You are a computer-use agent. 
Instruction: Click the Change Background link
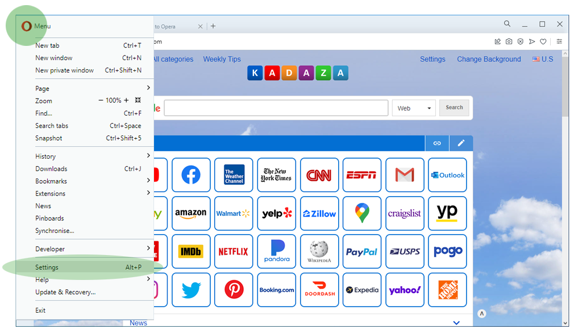[x=489, y=59]
